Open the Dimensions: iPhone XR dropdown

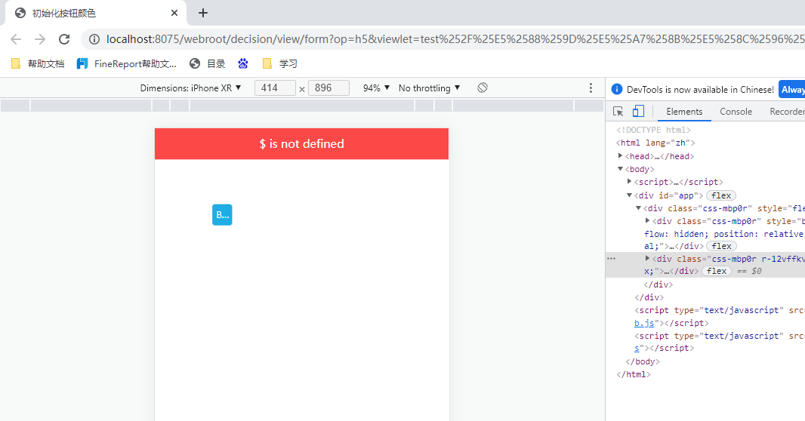[x=190, y=88]
